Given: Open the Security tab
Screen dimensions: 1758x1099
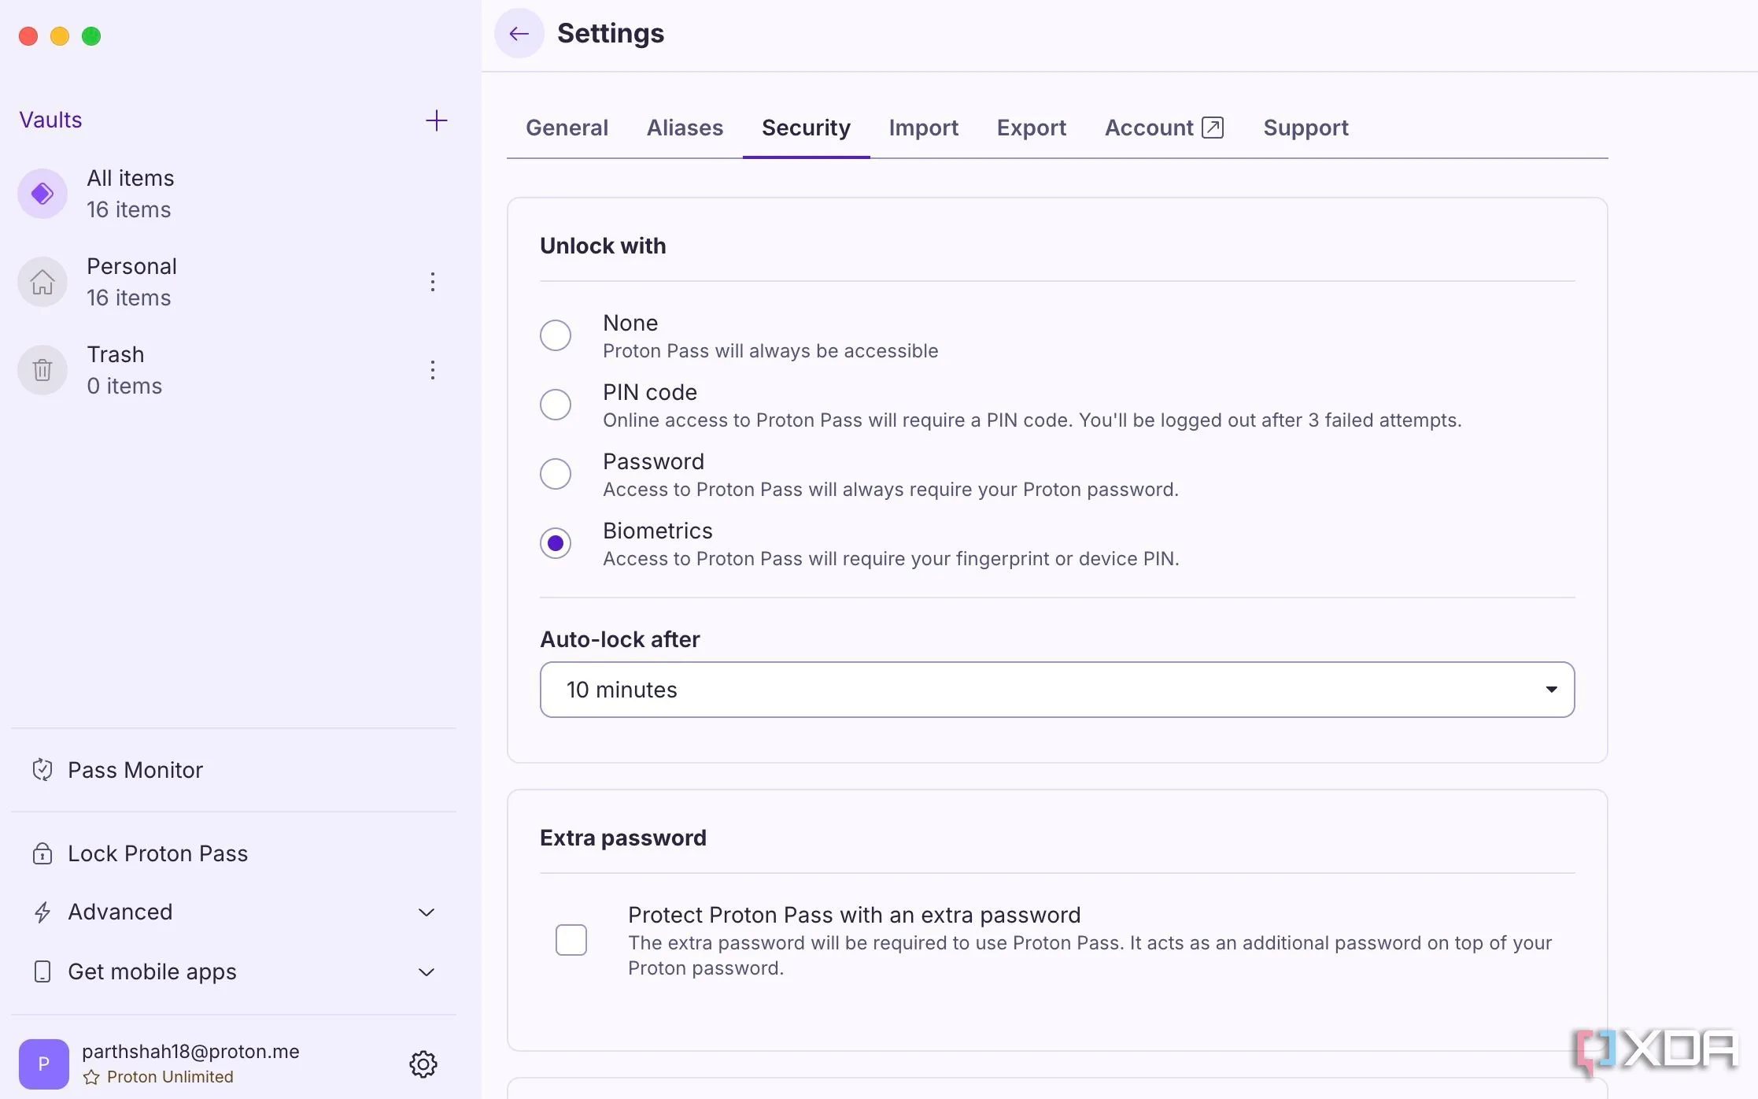Looking at the screenshot, I should [x=806, y=128].
